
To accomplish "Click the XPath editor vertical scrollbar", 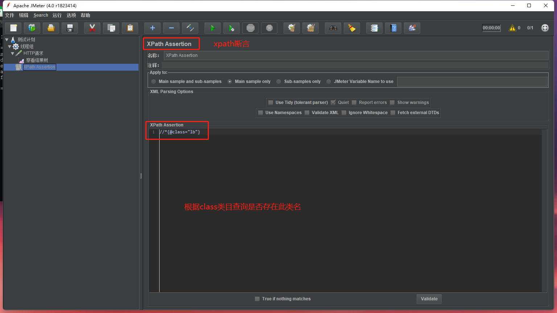I will pos(544,210).
